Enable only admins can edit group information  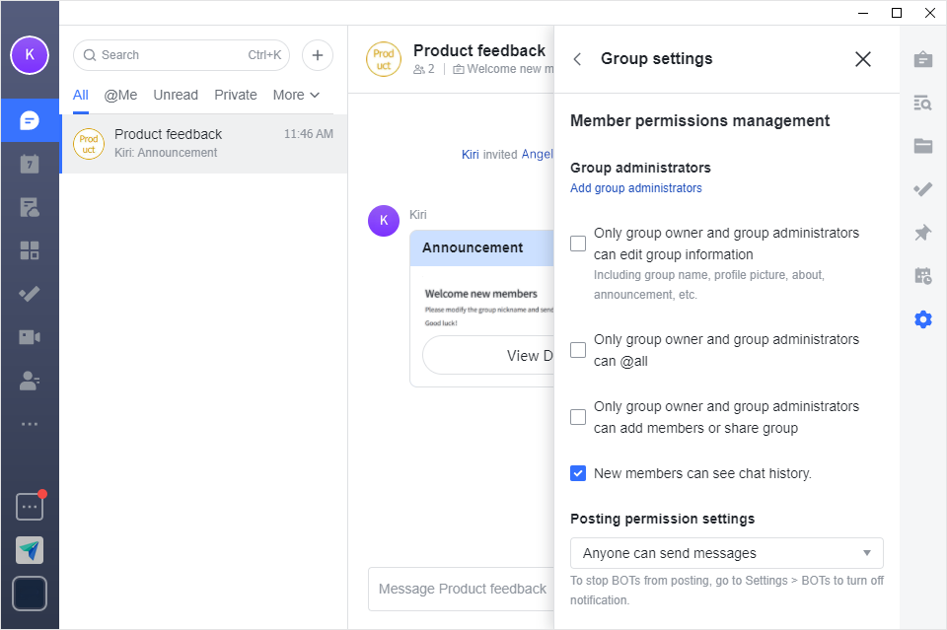coord(578,244)
